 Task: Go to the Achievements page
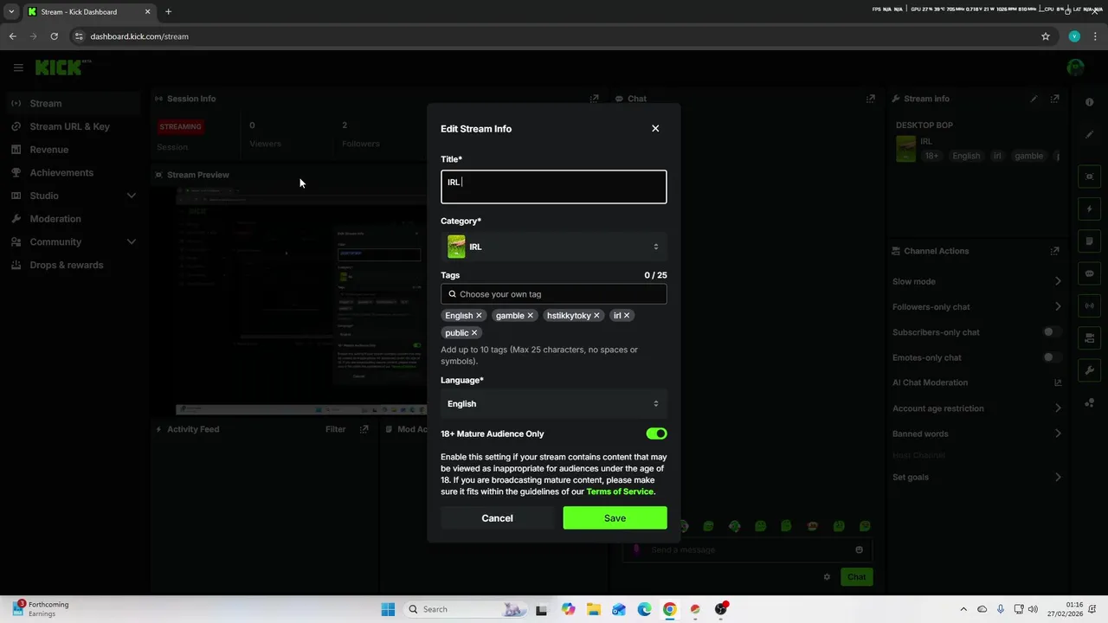74,172
